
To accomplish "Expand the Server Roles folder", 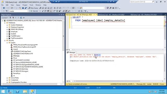I will (7, 78).
